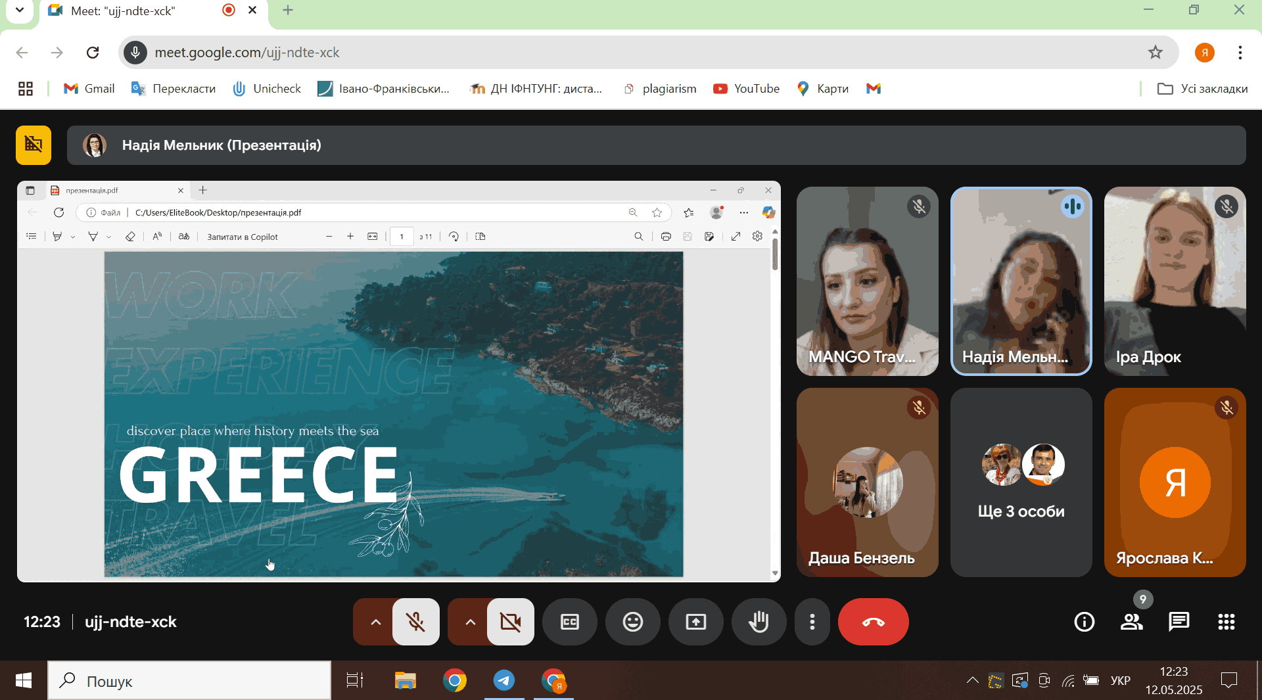
Task: Click the Present now screen share icon
Action: 696,622
